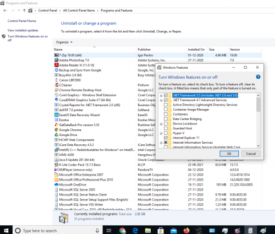Open Chrome from the taskbar
This screenshot has height=234, width=275.
coord(123,231)
